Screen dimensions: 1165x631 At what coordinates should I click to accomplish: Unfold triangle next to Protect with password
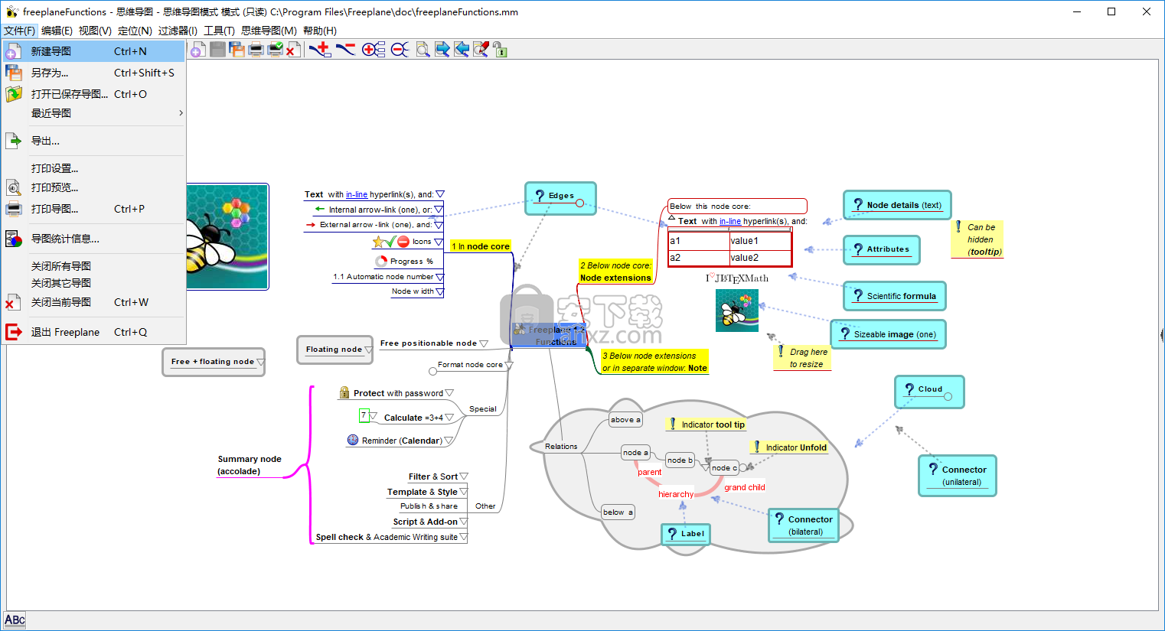click(x=449, y=393)
